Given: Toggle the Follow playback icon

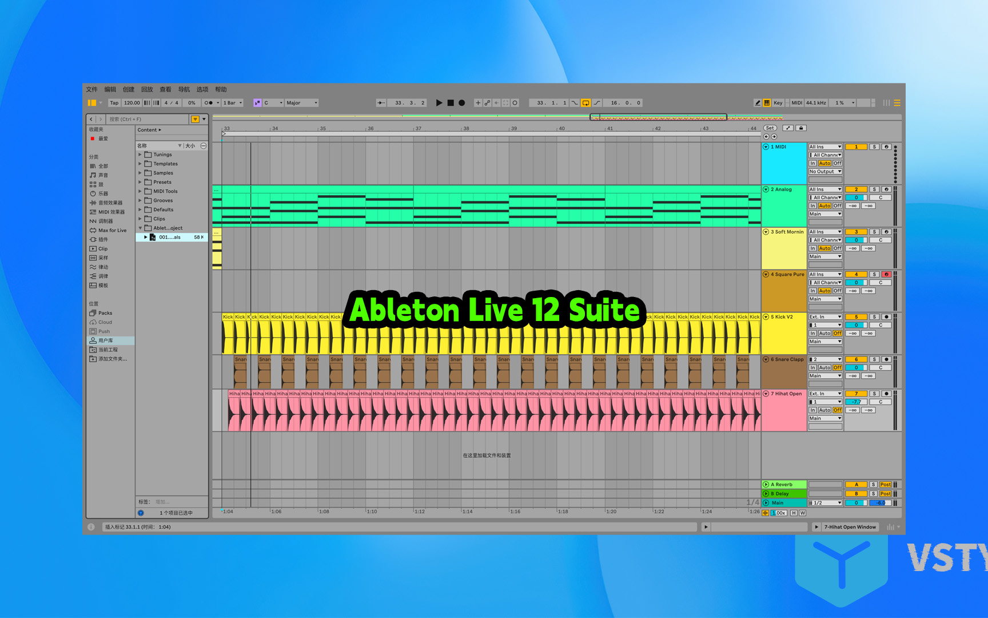Looking at the screenshot, I should tap(381, 103).
